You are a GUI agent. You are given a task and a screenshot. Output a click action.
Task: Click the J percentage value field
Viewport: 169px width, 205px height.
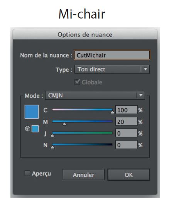[x=127, y=133]
